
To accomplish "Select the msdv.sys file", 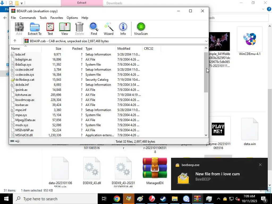I will coord(22,125).
